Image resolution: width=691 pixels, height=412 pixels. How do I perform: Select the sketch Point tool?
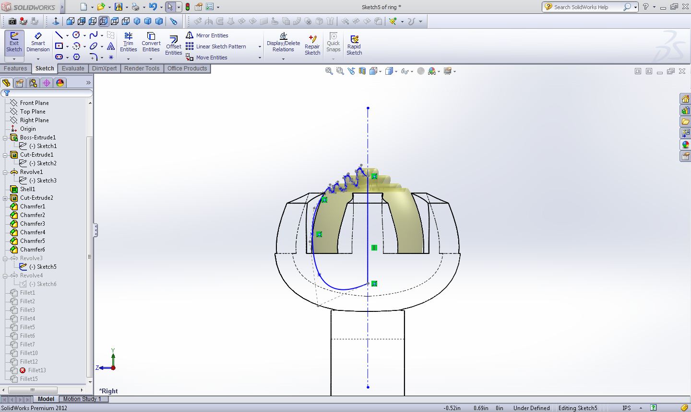click(111, 57)
